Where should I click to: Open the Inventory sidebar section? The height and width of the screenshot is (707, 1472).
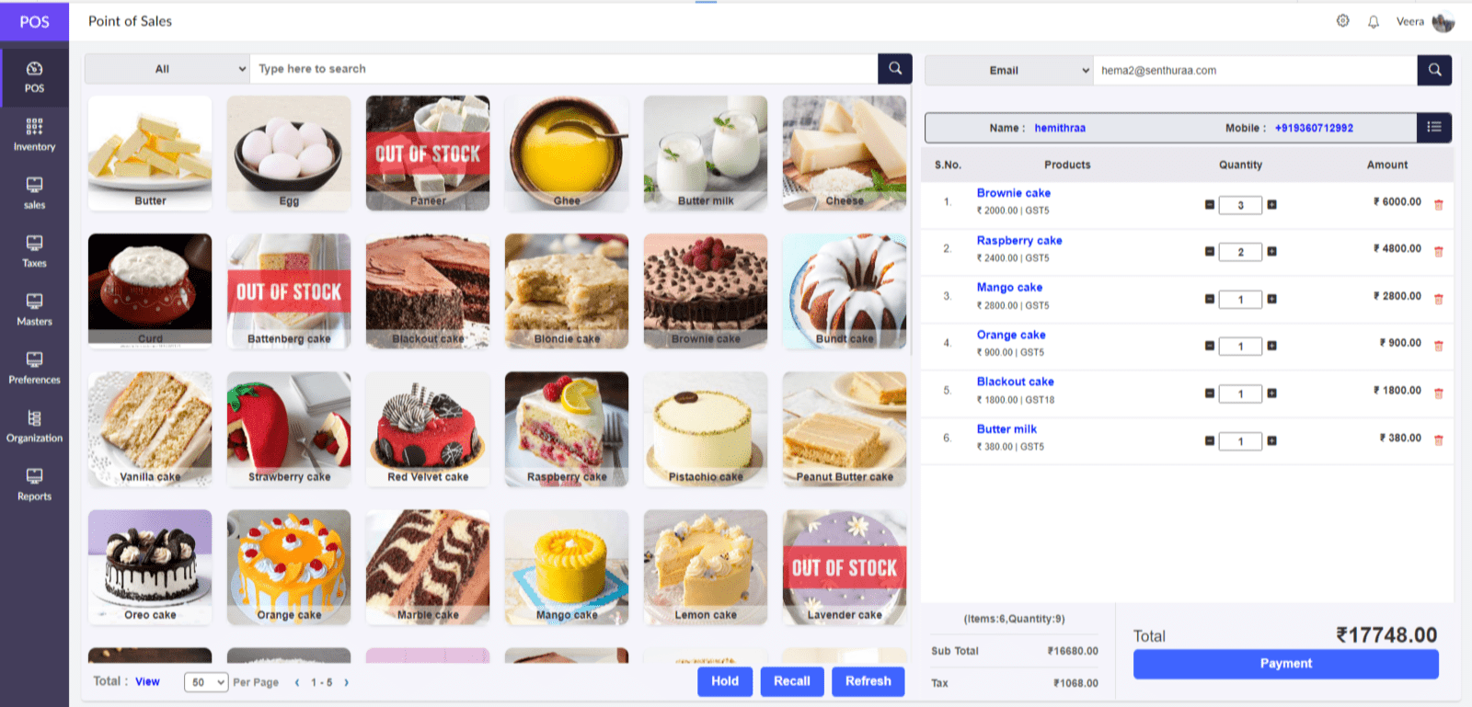34,135
